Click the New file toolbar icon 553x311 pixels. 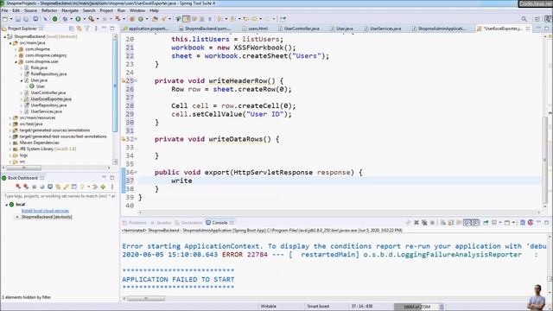click(x=5, y=19)
